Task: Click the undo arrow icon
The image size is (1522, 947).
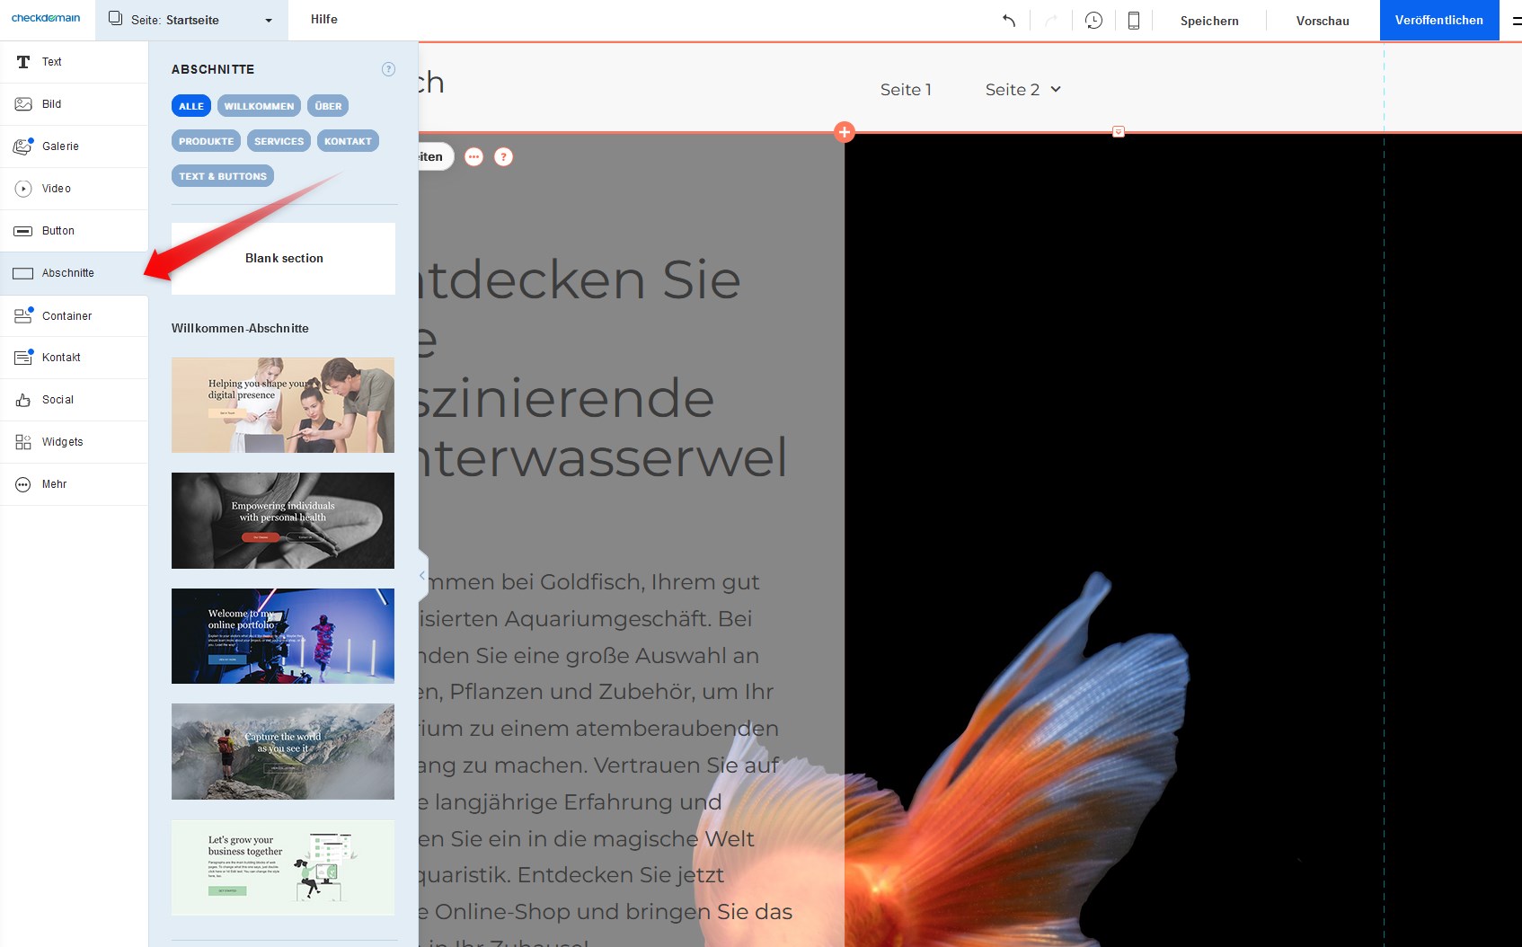Action: [x=1009, y=21]
